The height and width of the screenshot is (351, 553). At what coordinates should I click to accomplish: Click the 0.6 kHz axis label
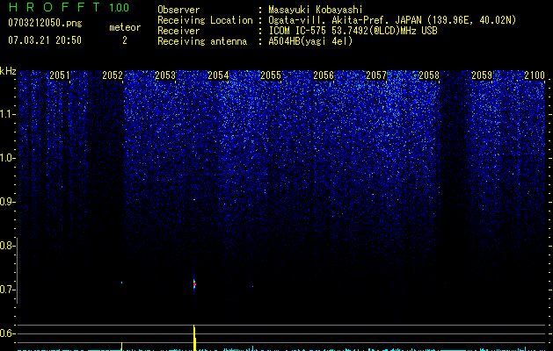click(x=7, y=333)
